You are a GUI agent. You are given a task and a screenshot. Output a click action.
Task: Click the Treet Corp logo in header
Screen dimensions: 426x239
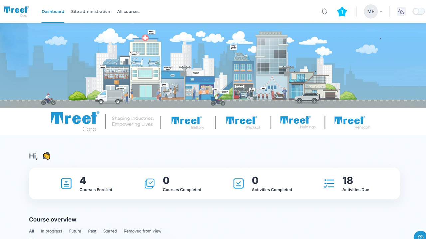click(16, 11)
